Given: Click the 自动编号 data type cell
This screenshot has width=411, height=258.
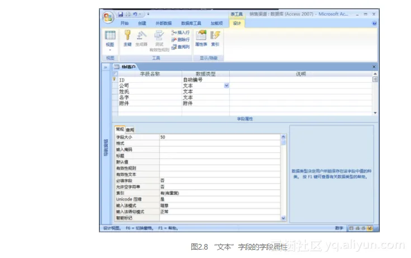Looking at the screenshot, I should 206,80.
